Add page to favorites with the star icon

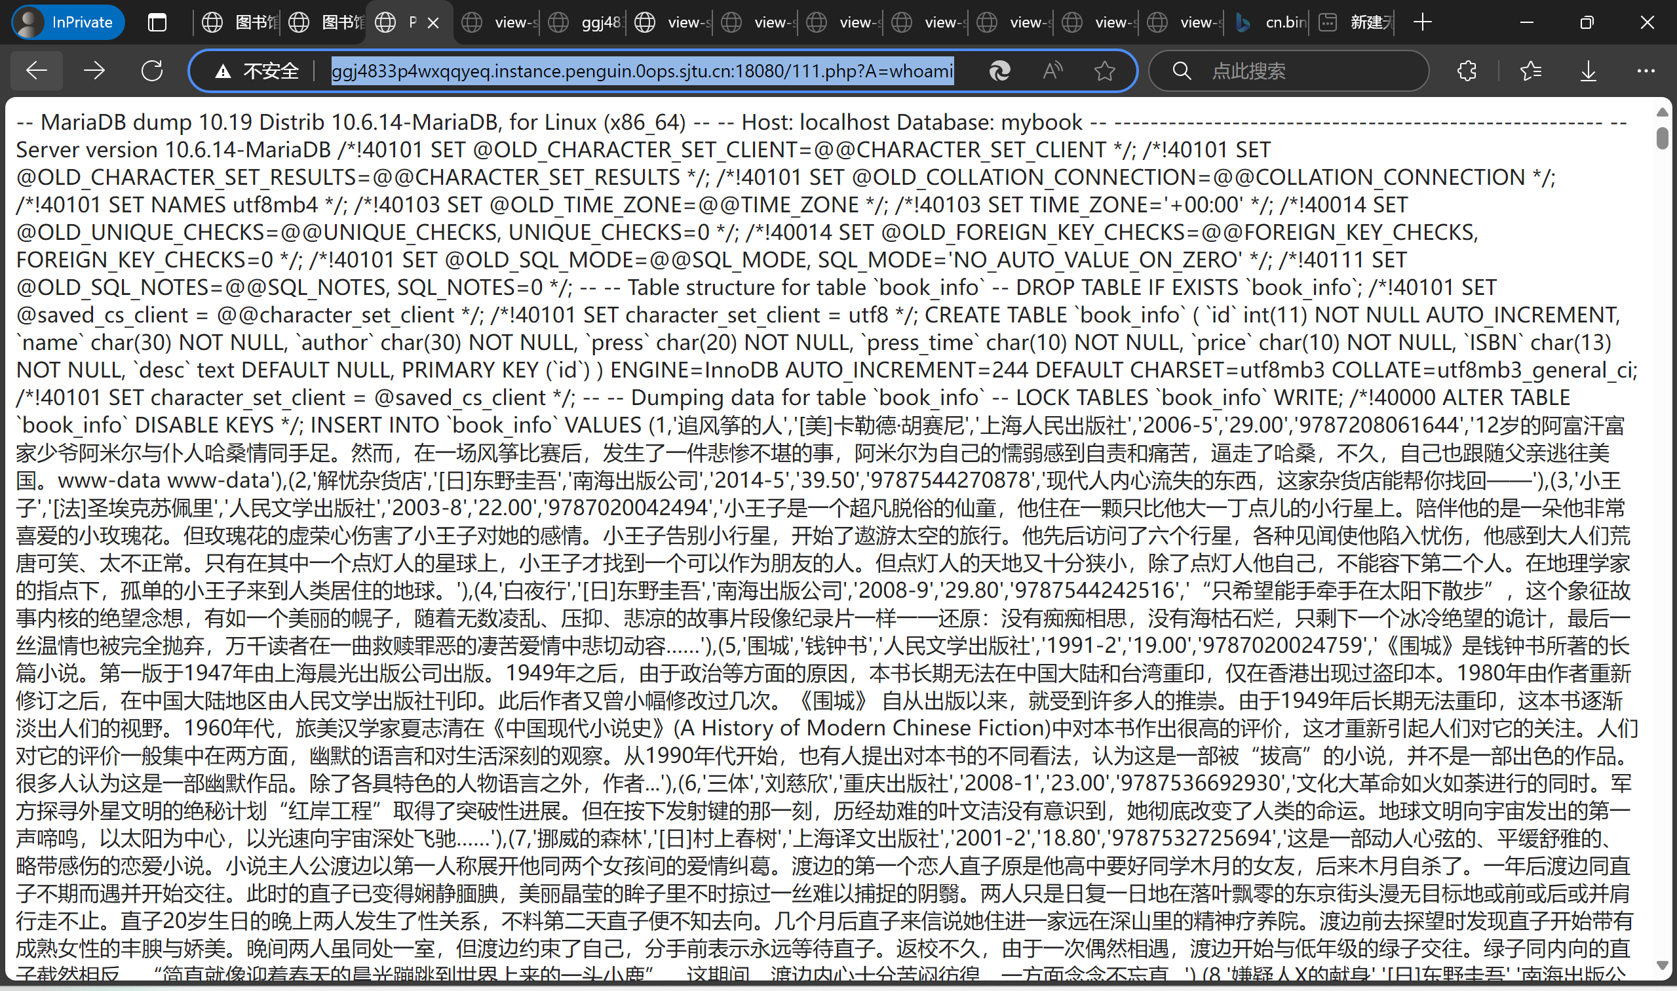pos(1104,70)
